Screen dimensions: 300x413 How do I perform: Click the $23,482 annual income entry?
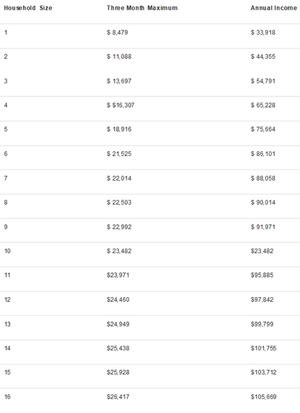pyautogui.click(x=262, y=251)
